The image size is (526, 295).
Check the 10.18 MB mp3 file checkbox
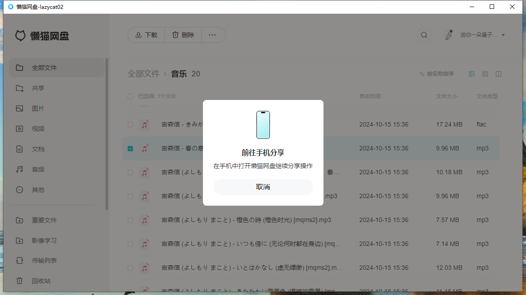pyautogui.click(x=130, y=172)
